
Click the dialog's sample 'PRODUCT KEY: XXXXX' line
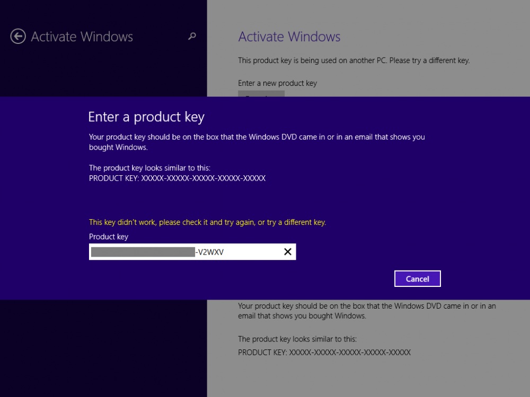tap(177, 178)
